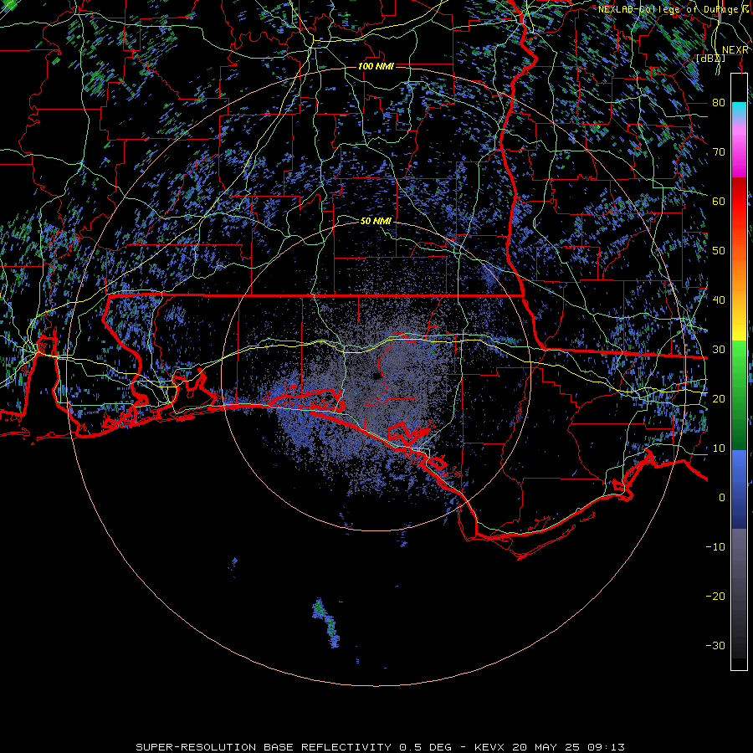The height and width of the screenshot is (753, 753).
Task: Click the isolated green-blue echo offshore
Action: (327, 622)
